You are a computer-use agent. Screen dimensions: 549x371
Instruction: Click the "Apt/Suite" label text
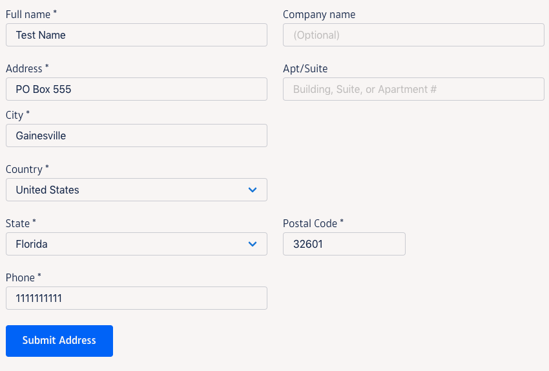pyautogui.click(x=305, y=68)
